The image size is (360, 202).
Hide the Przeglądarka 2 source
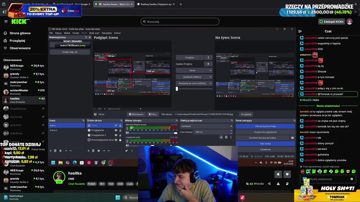(116, 135)
